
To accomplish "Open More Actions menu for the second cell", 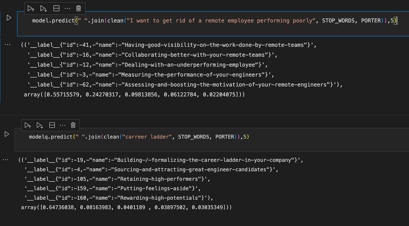I will (x=63, y=125).
